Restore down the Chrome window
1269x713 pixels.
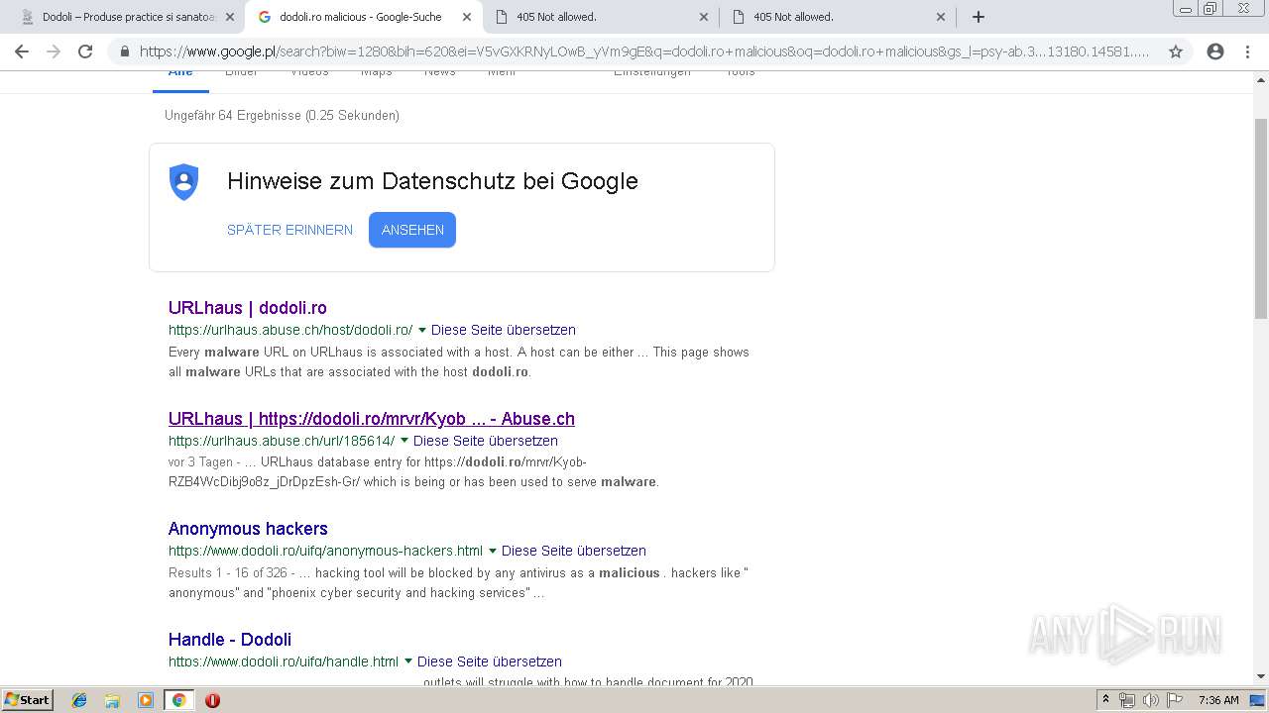tap(1211, 8)
